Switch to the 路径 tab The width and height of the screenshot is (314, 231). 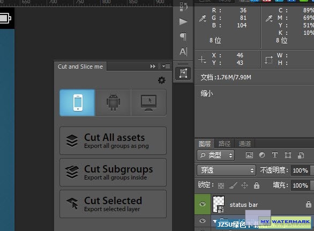(225, 144)
